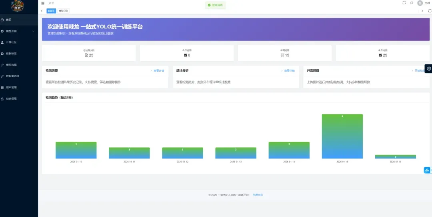Click the 2026-01-10 date axis label
This screenshot has width=432, height=217.
point(76,162)
